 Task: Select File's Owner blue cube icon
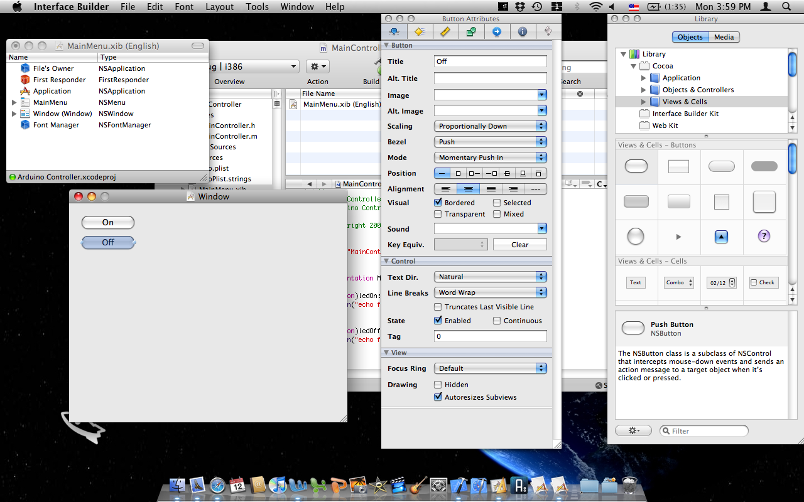click(25, 68)
